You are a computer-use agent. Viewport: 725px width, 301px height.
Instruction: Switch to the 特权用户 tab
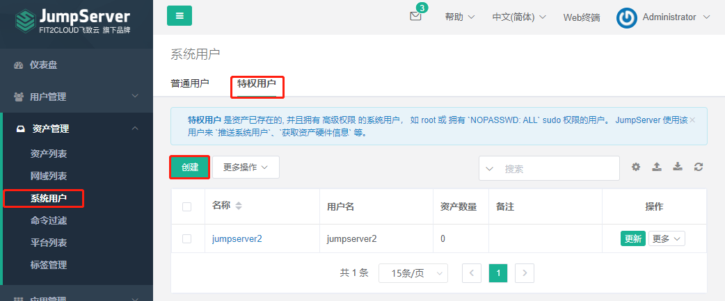click(x=257, y=83)
